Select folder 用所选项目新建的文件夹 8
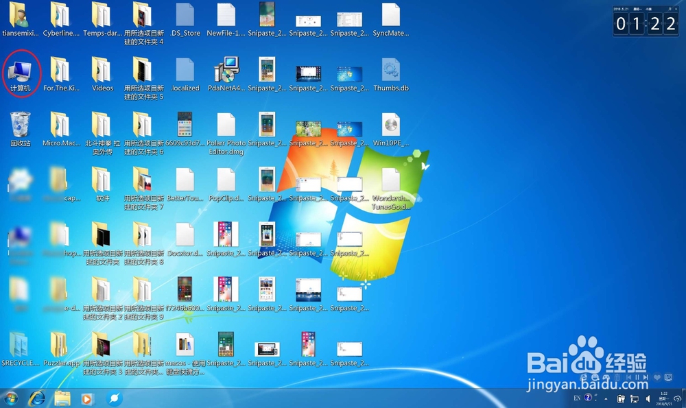The height and width of the screenshot is (408, 686). (144, 243)
